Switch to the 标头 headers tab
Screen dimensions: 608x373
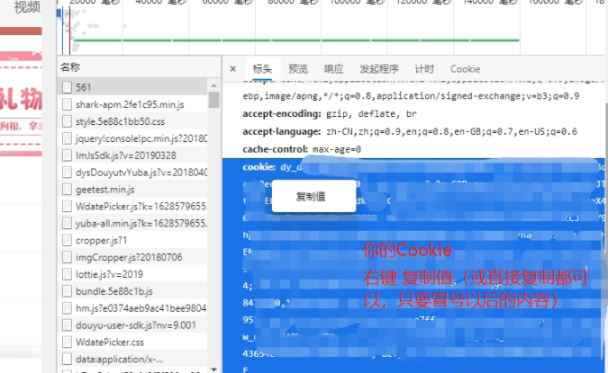pos(262,69)
